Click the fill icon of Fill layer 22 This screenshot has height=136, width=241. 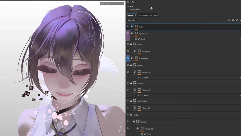pyautogui.click(x=138, y=128)
